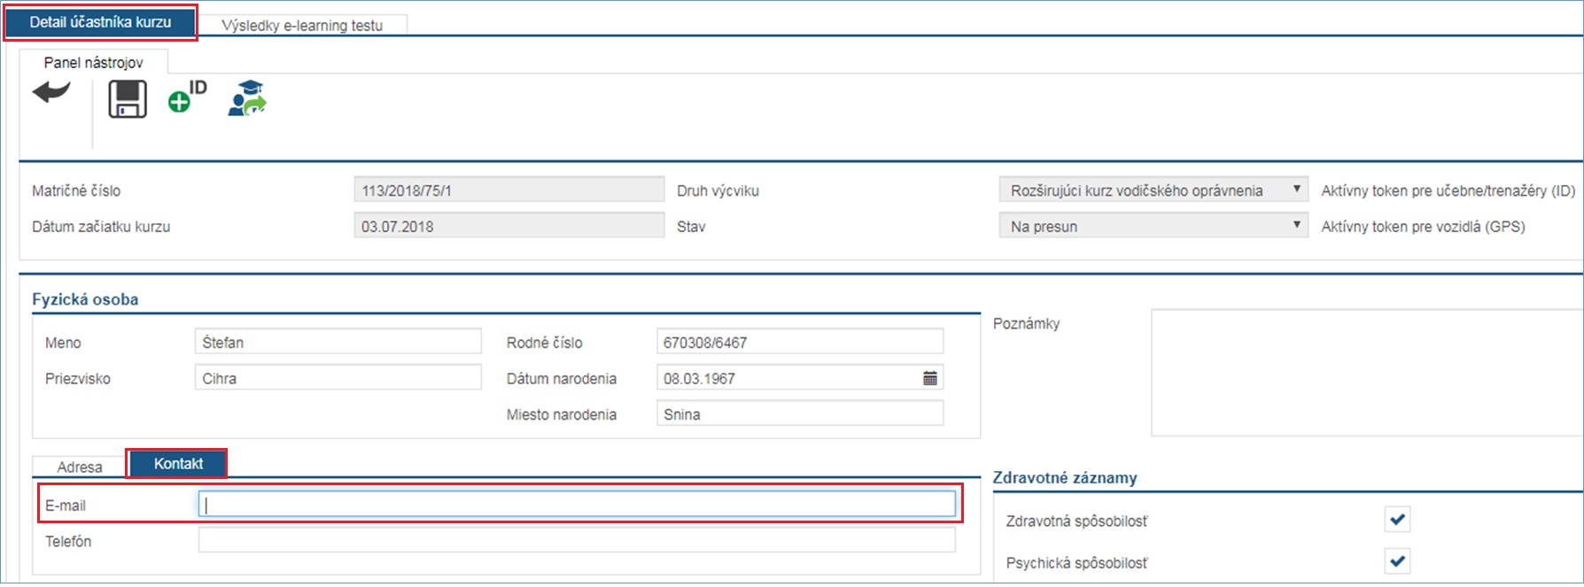The image size is (1584, 587).
Task: Open the Adresa tab
Action: pyautogui.click(x=80, y=467)
